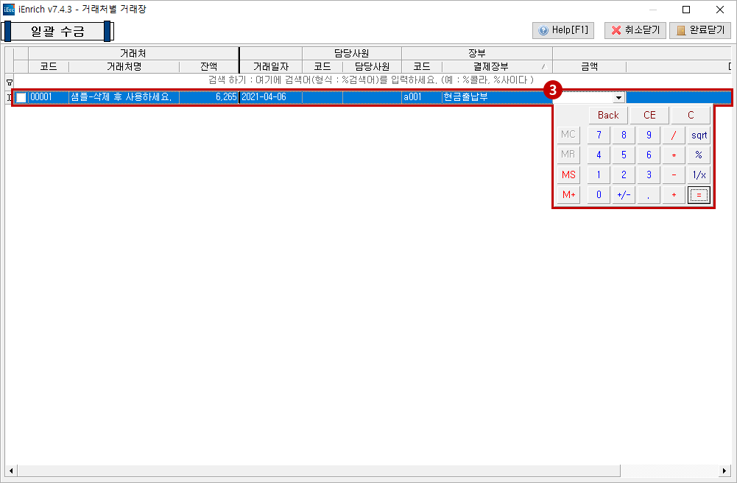Click the MS memory store key
737x483 pixels.
point(568,174)
